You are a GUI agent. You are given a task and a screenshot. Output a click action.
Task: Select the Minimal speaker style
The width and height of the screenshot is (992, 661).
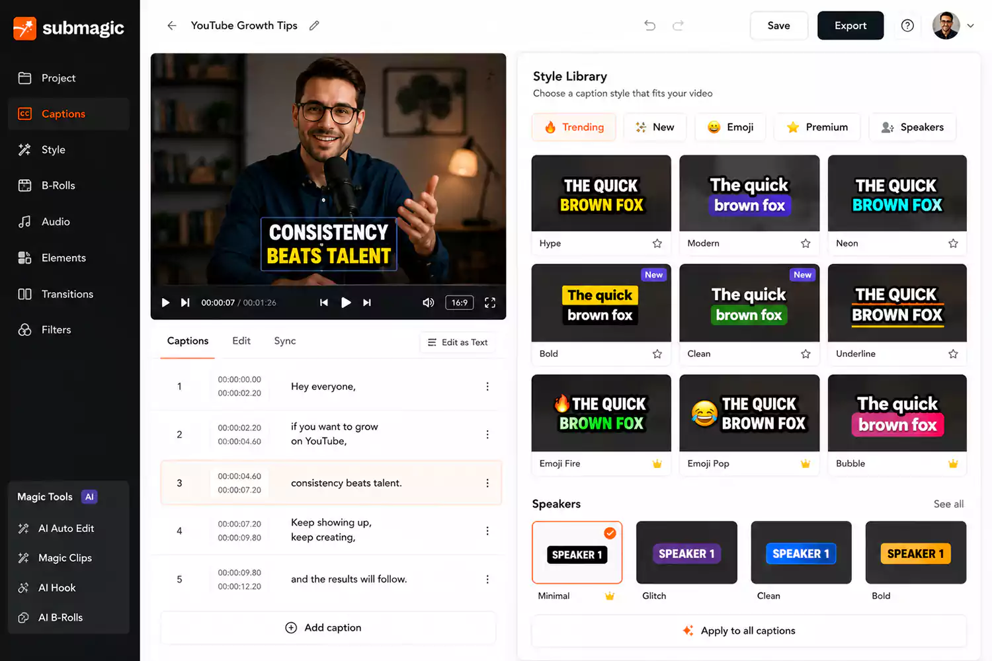(577, 553)
